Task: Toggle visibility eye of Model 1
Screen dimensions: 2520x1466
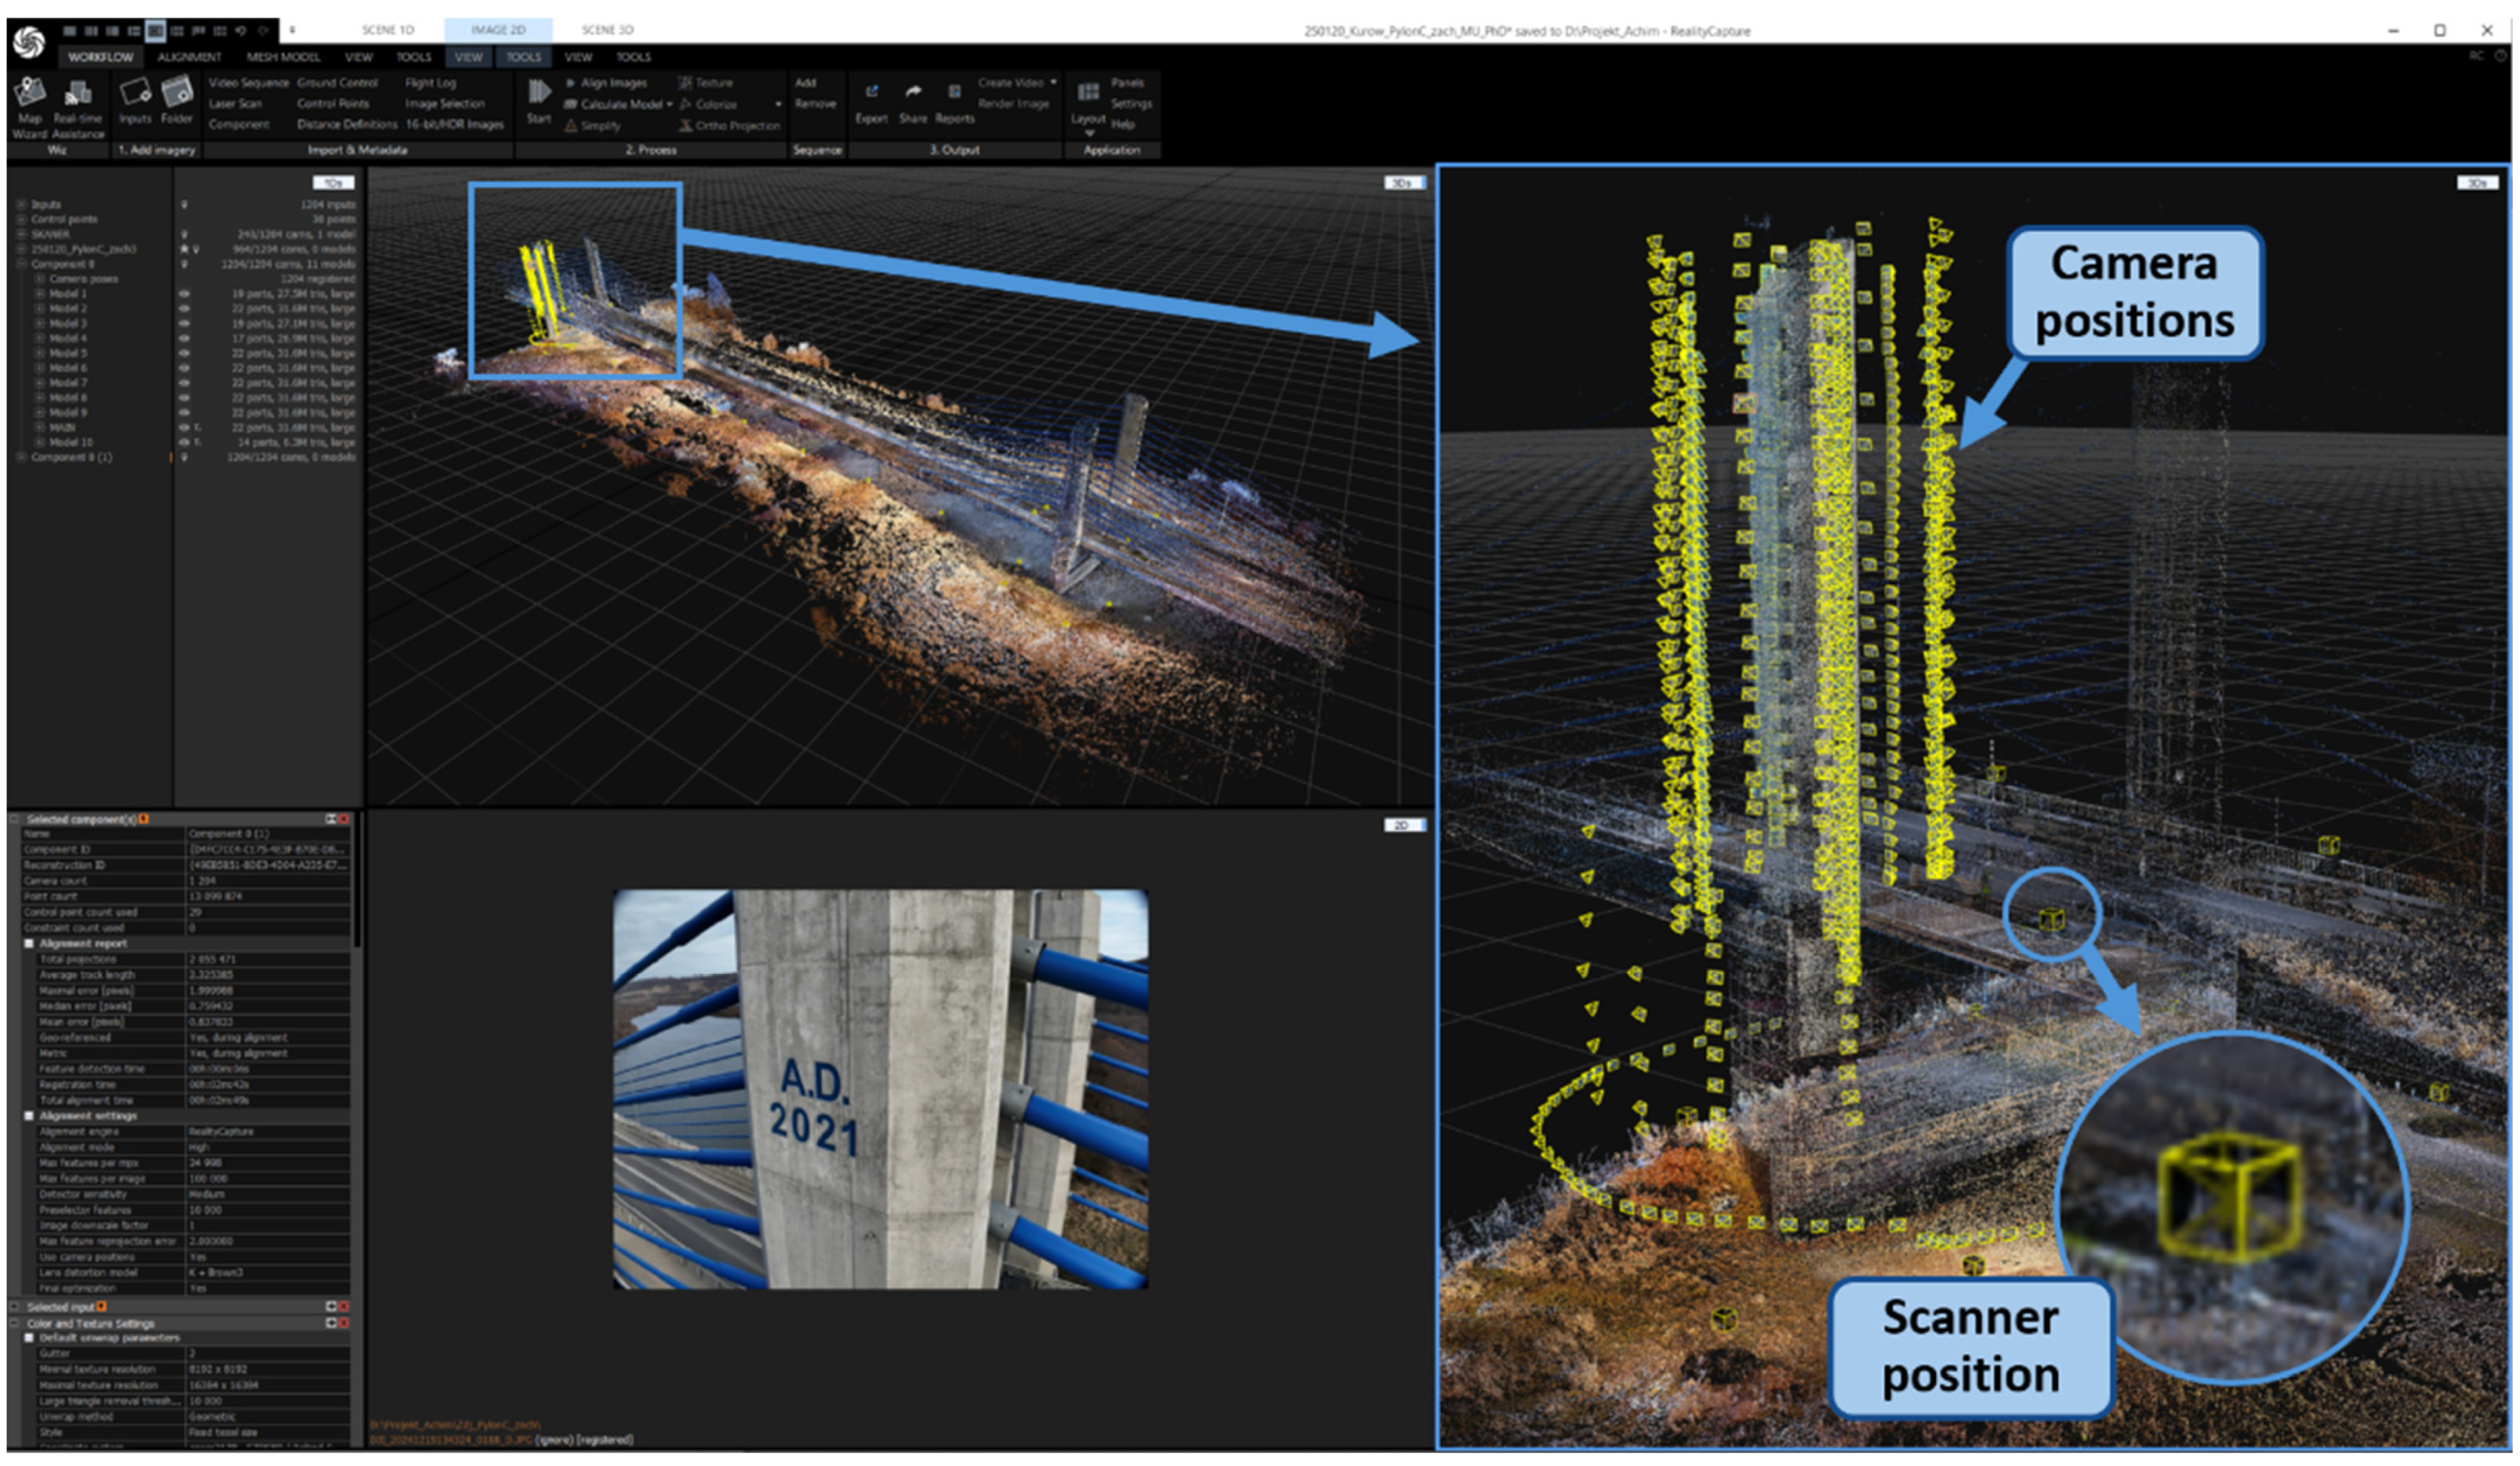Action: [x=184, y=294]
